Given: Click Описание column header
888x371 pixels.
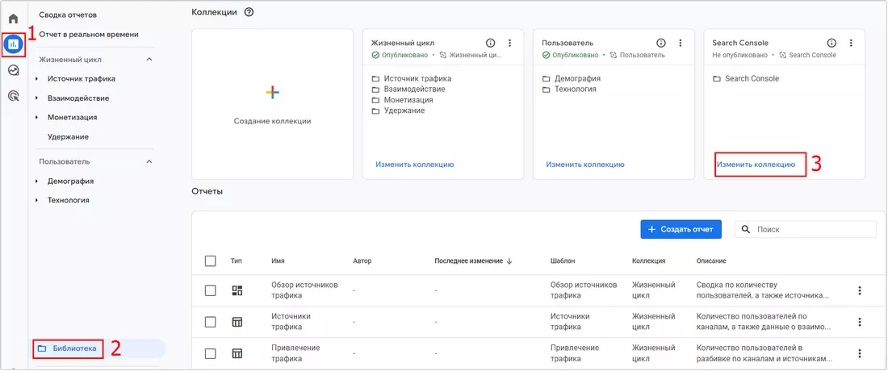Looking at the screenshot, I should point(711,261).
